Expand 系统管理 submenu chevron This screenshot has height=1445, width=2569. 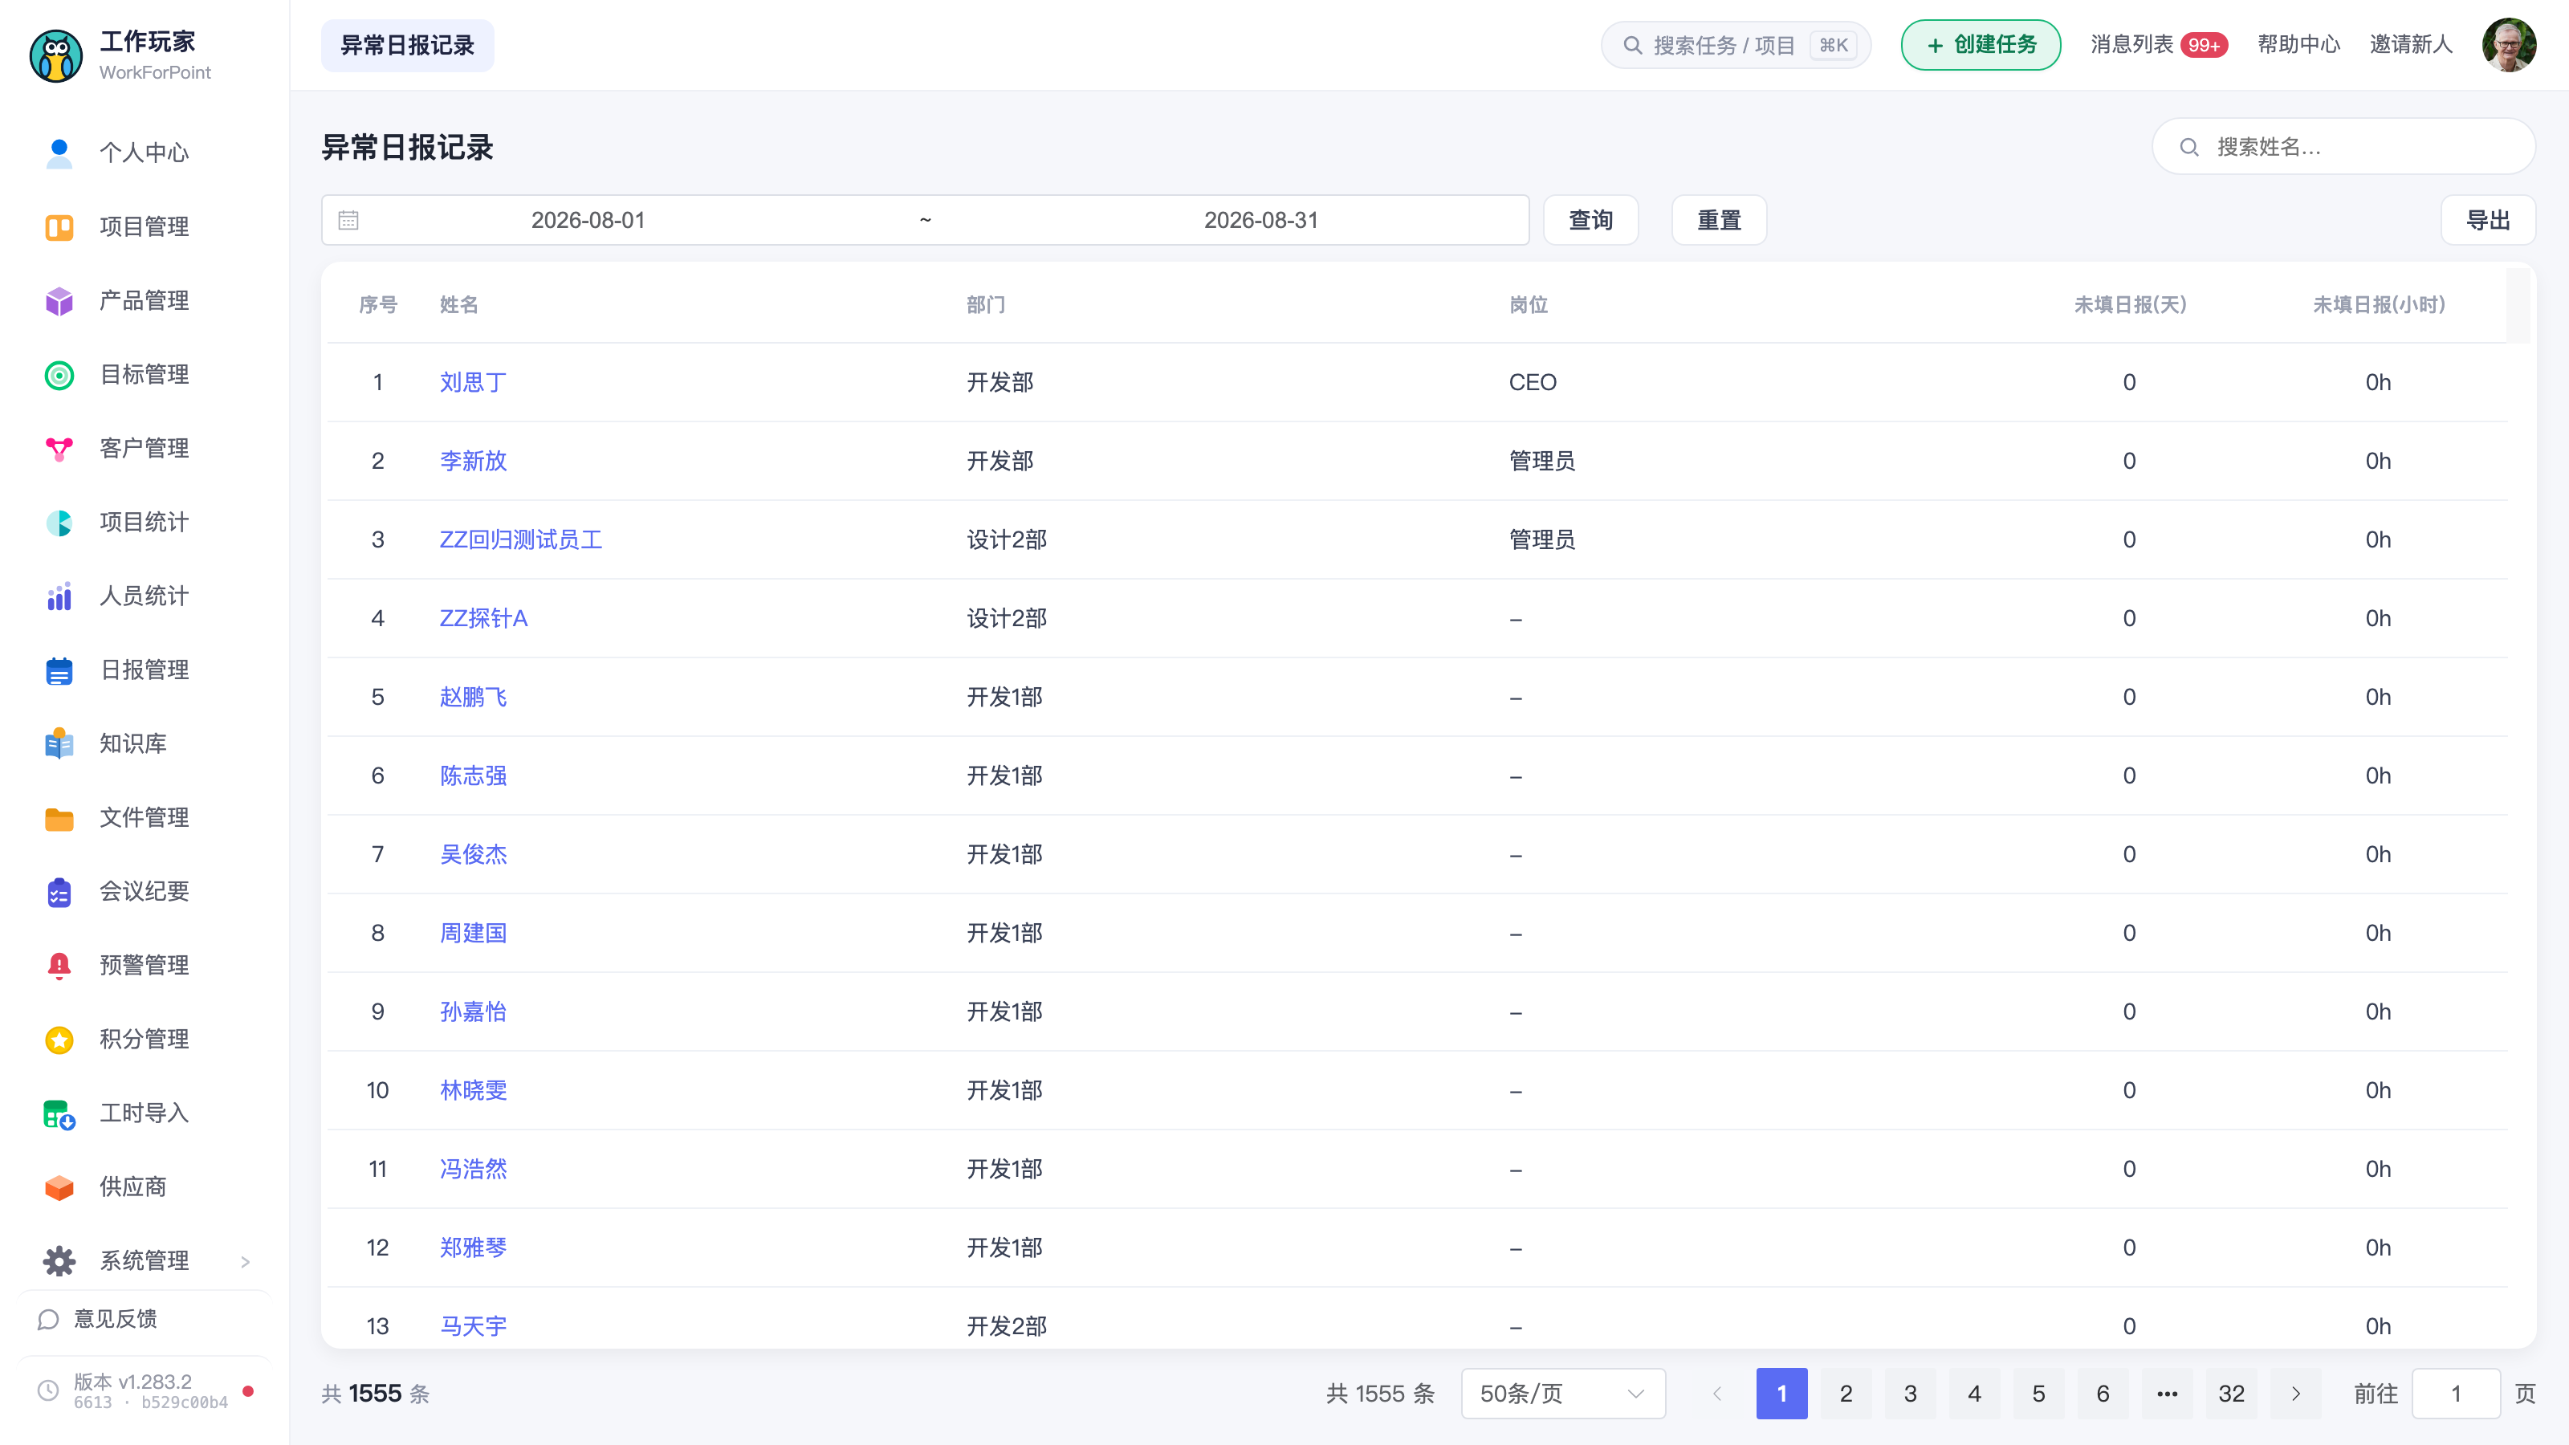coord(246,1261)
